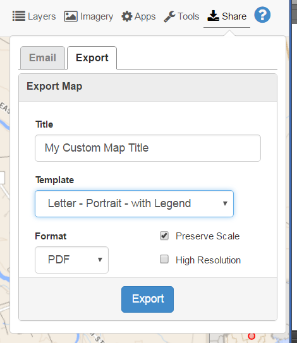The width and height of the screenshot is (297, 343).
Task: Uncheck the Preserve Scale checkbox
Action: point(164,236)
